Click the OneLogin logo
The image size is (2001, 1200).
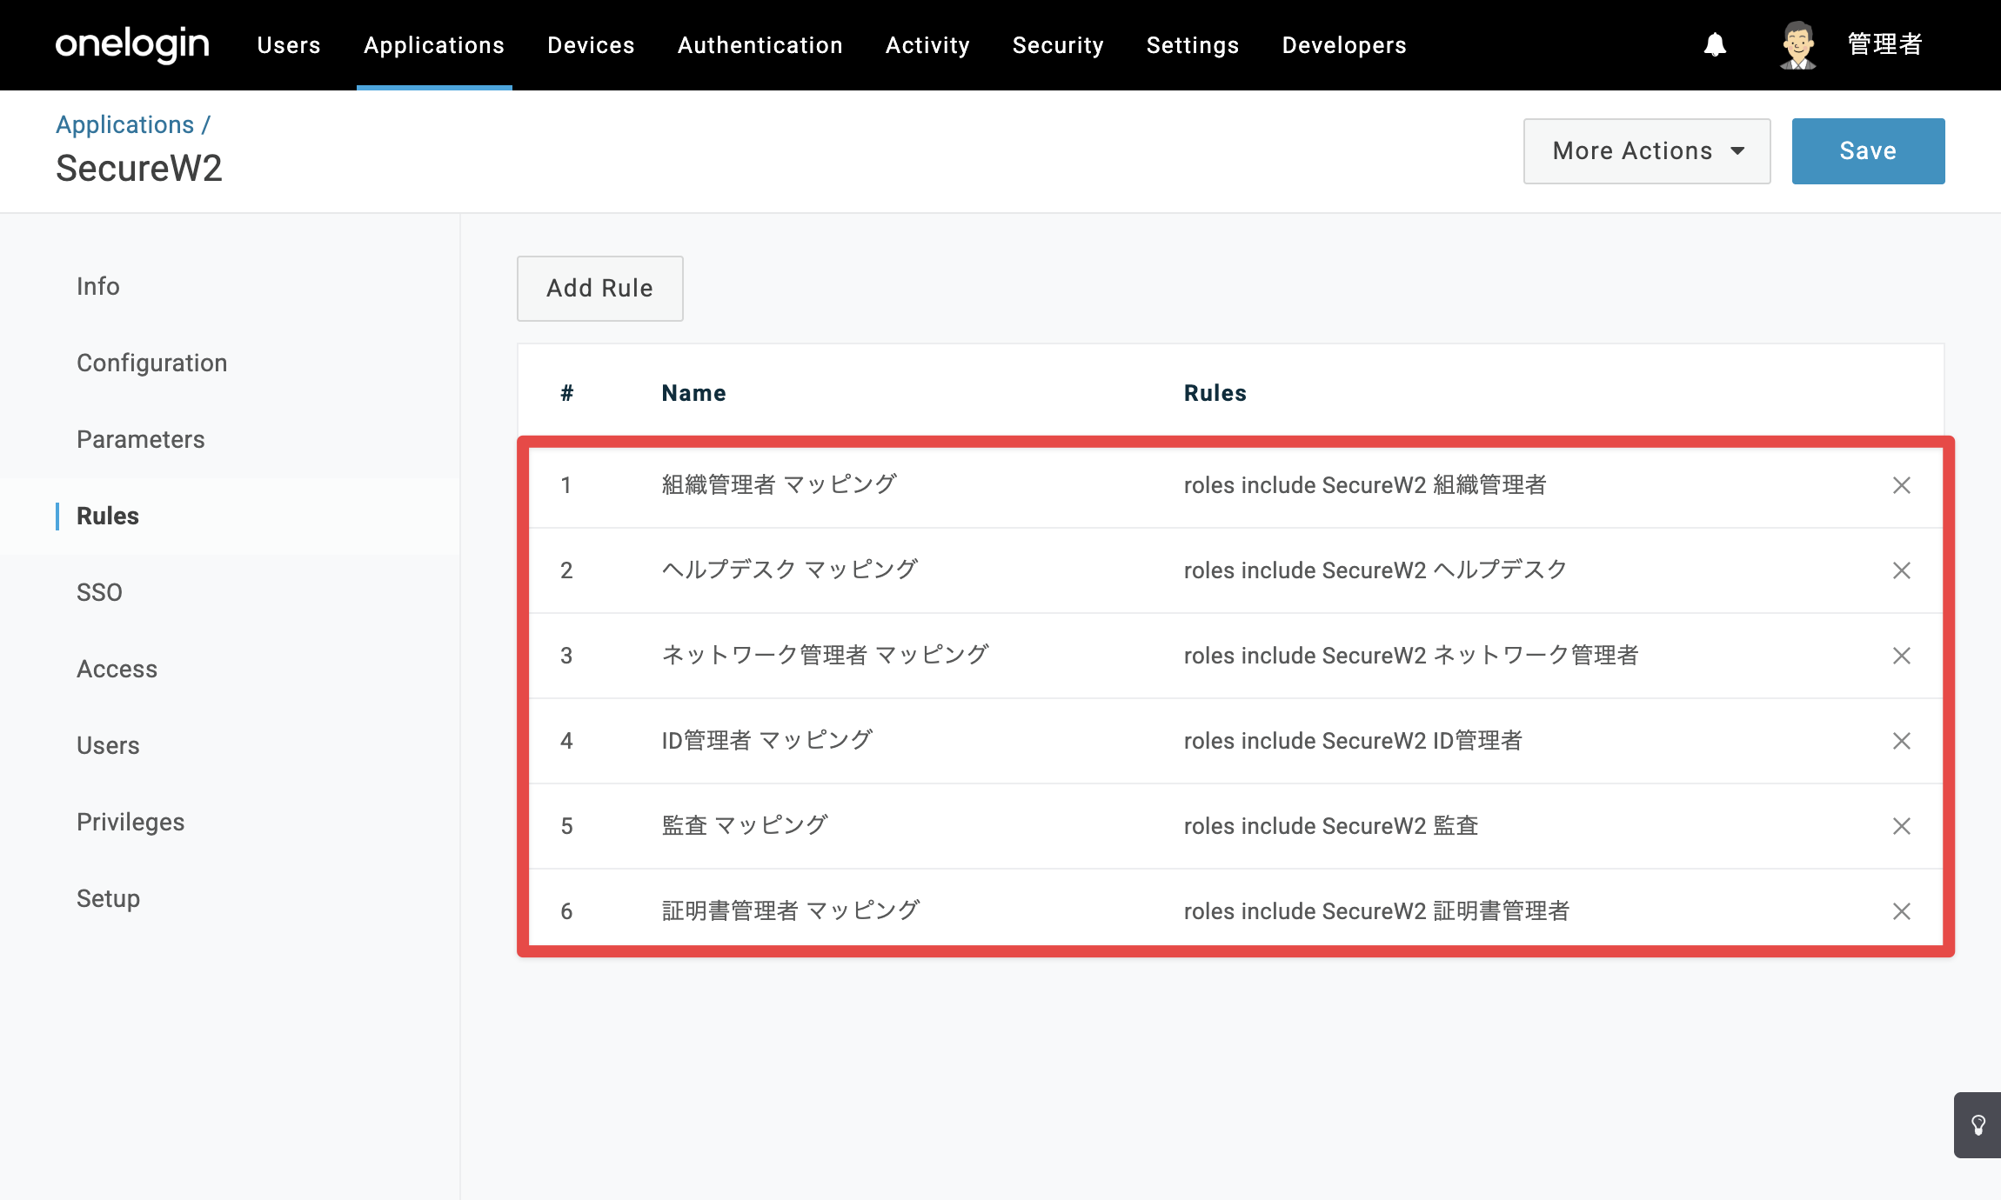click(132, 44)
